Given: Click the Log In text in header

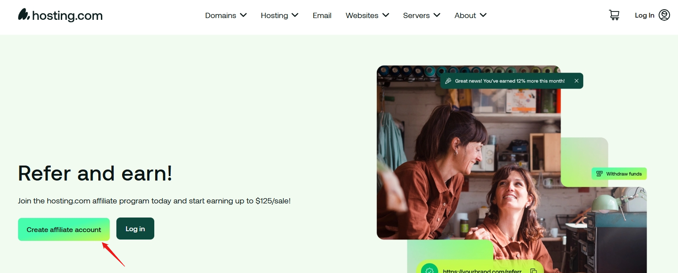Looking at the screenshot, I should (x=644, y=15).
